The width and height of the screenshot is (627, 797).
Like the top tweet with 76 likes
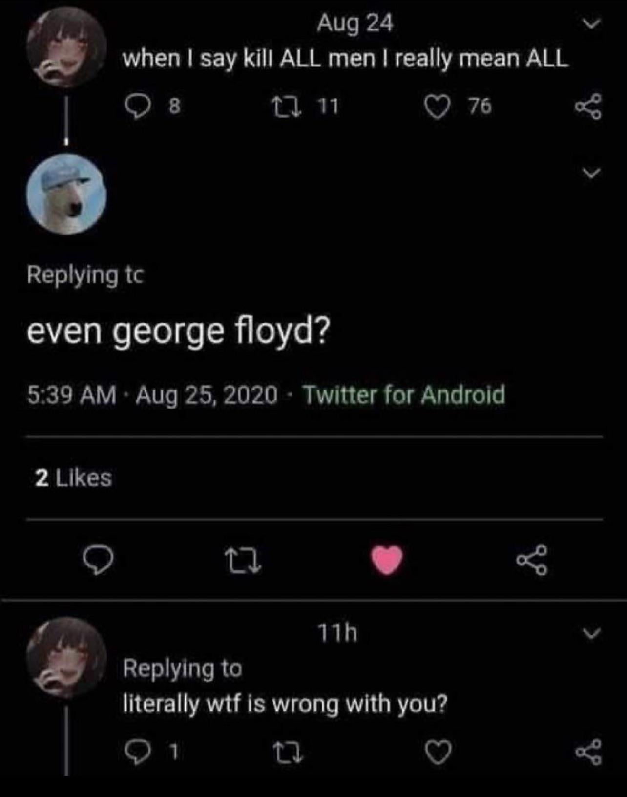[x=438, y=107]
